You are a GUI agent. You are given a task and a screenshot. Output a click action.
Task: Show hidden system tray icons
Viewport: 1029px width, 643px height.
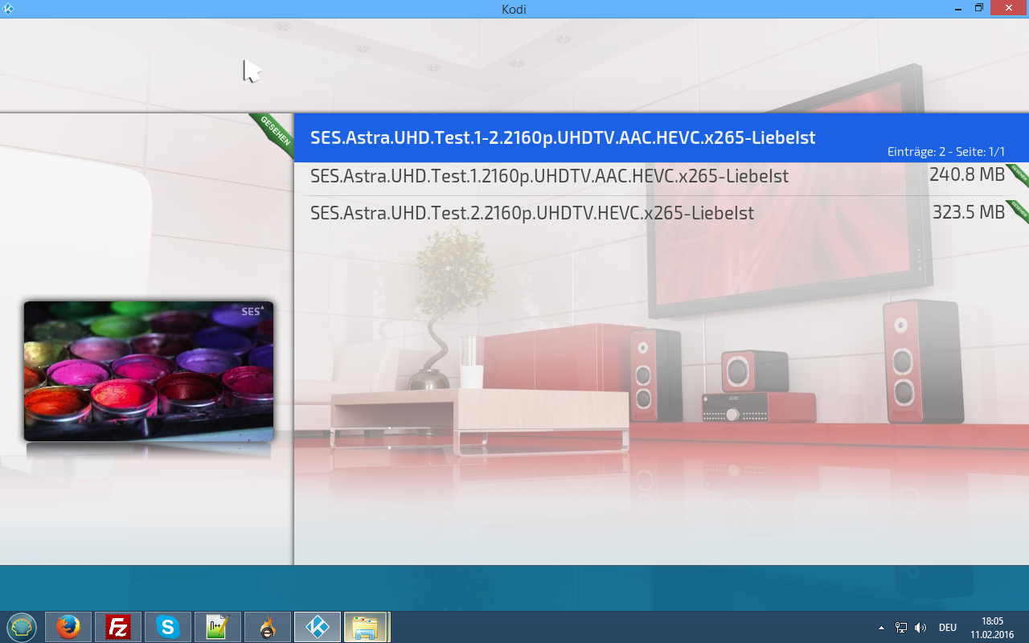(x=881, y=628)
